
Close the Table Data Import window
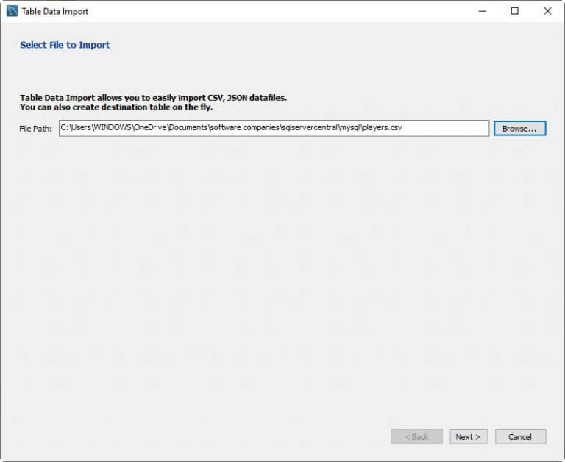[x=547, y=11]
